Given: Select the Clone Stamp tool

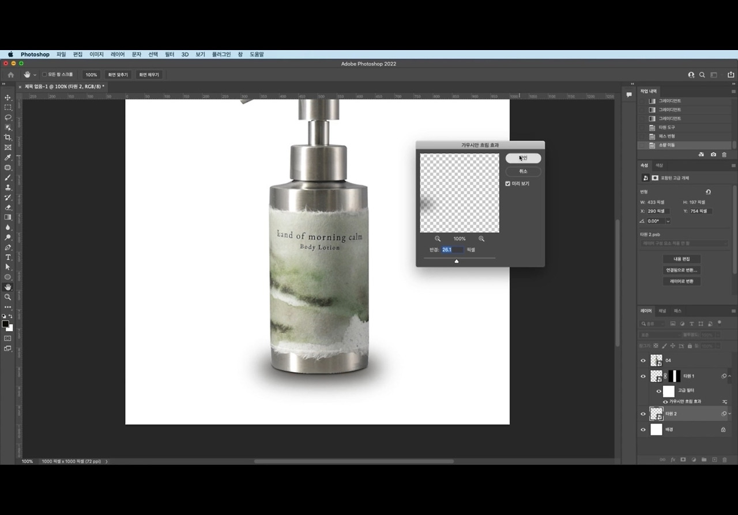Looking at the screenshot, I should click(8, 187).
